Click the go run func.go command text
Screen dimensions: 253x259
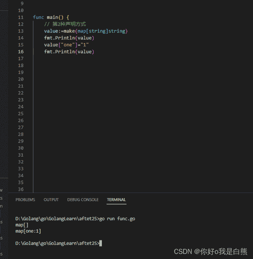pyautogui.click(x=117, y=219)
